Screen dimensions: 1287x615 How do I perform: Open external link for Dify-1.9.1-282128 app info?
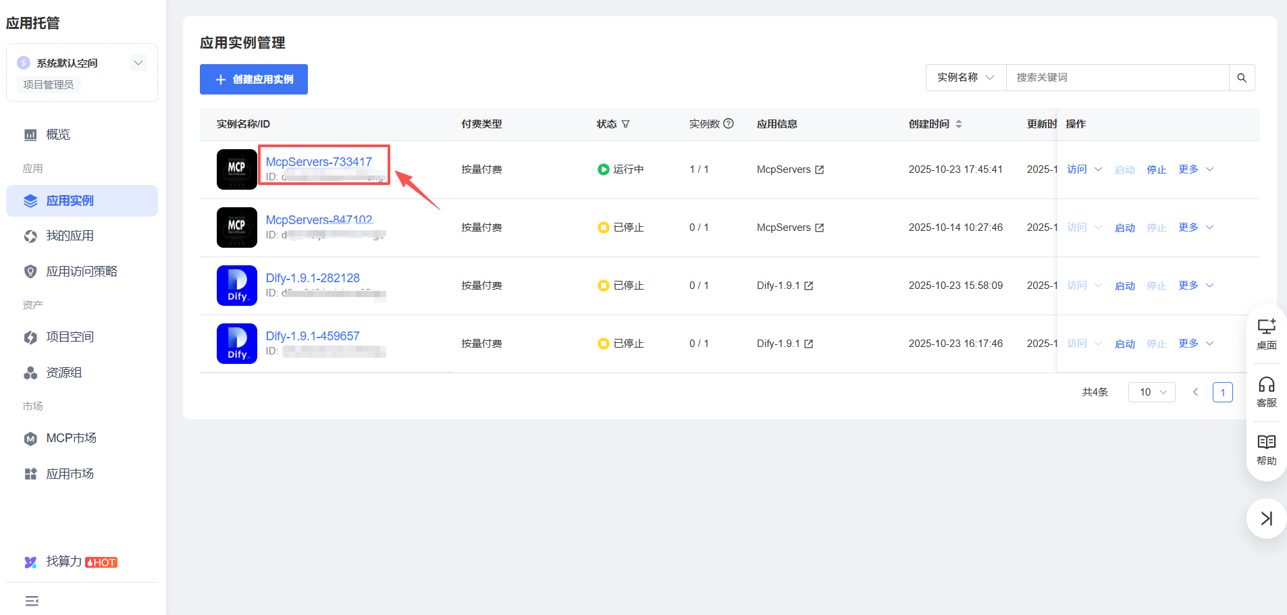pos(809,286)
